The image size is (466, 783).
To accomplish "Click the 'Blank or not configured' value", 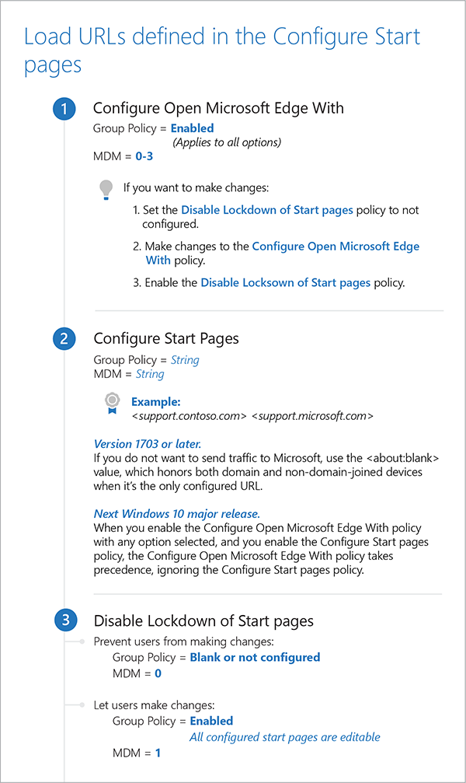I will pos(255,658).
